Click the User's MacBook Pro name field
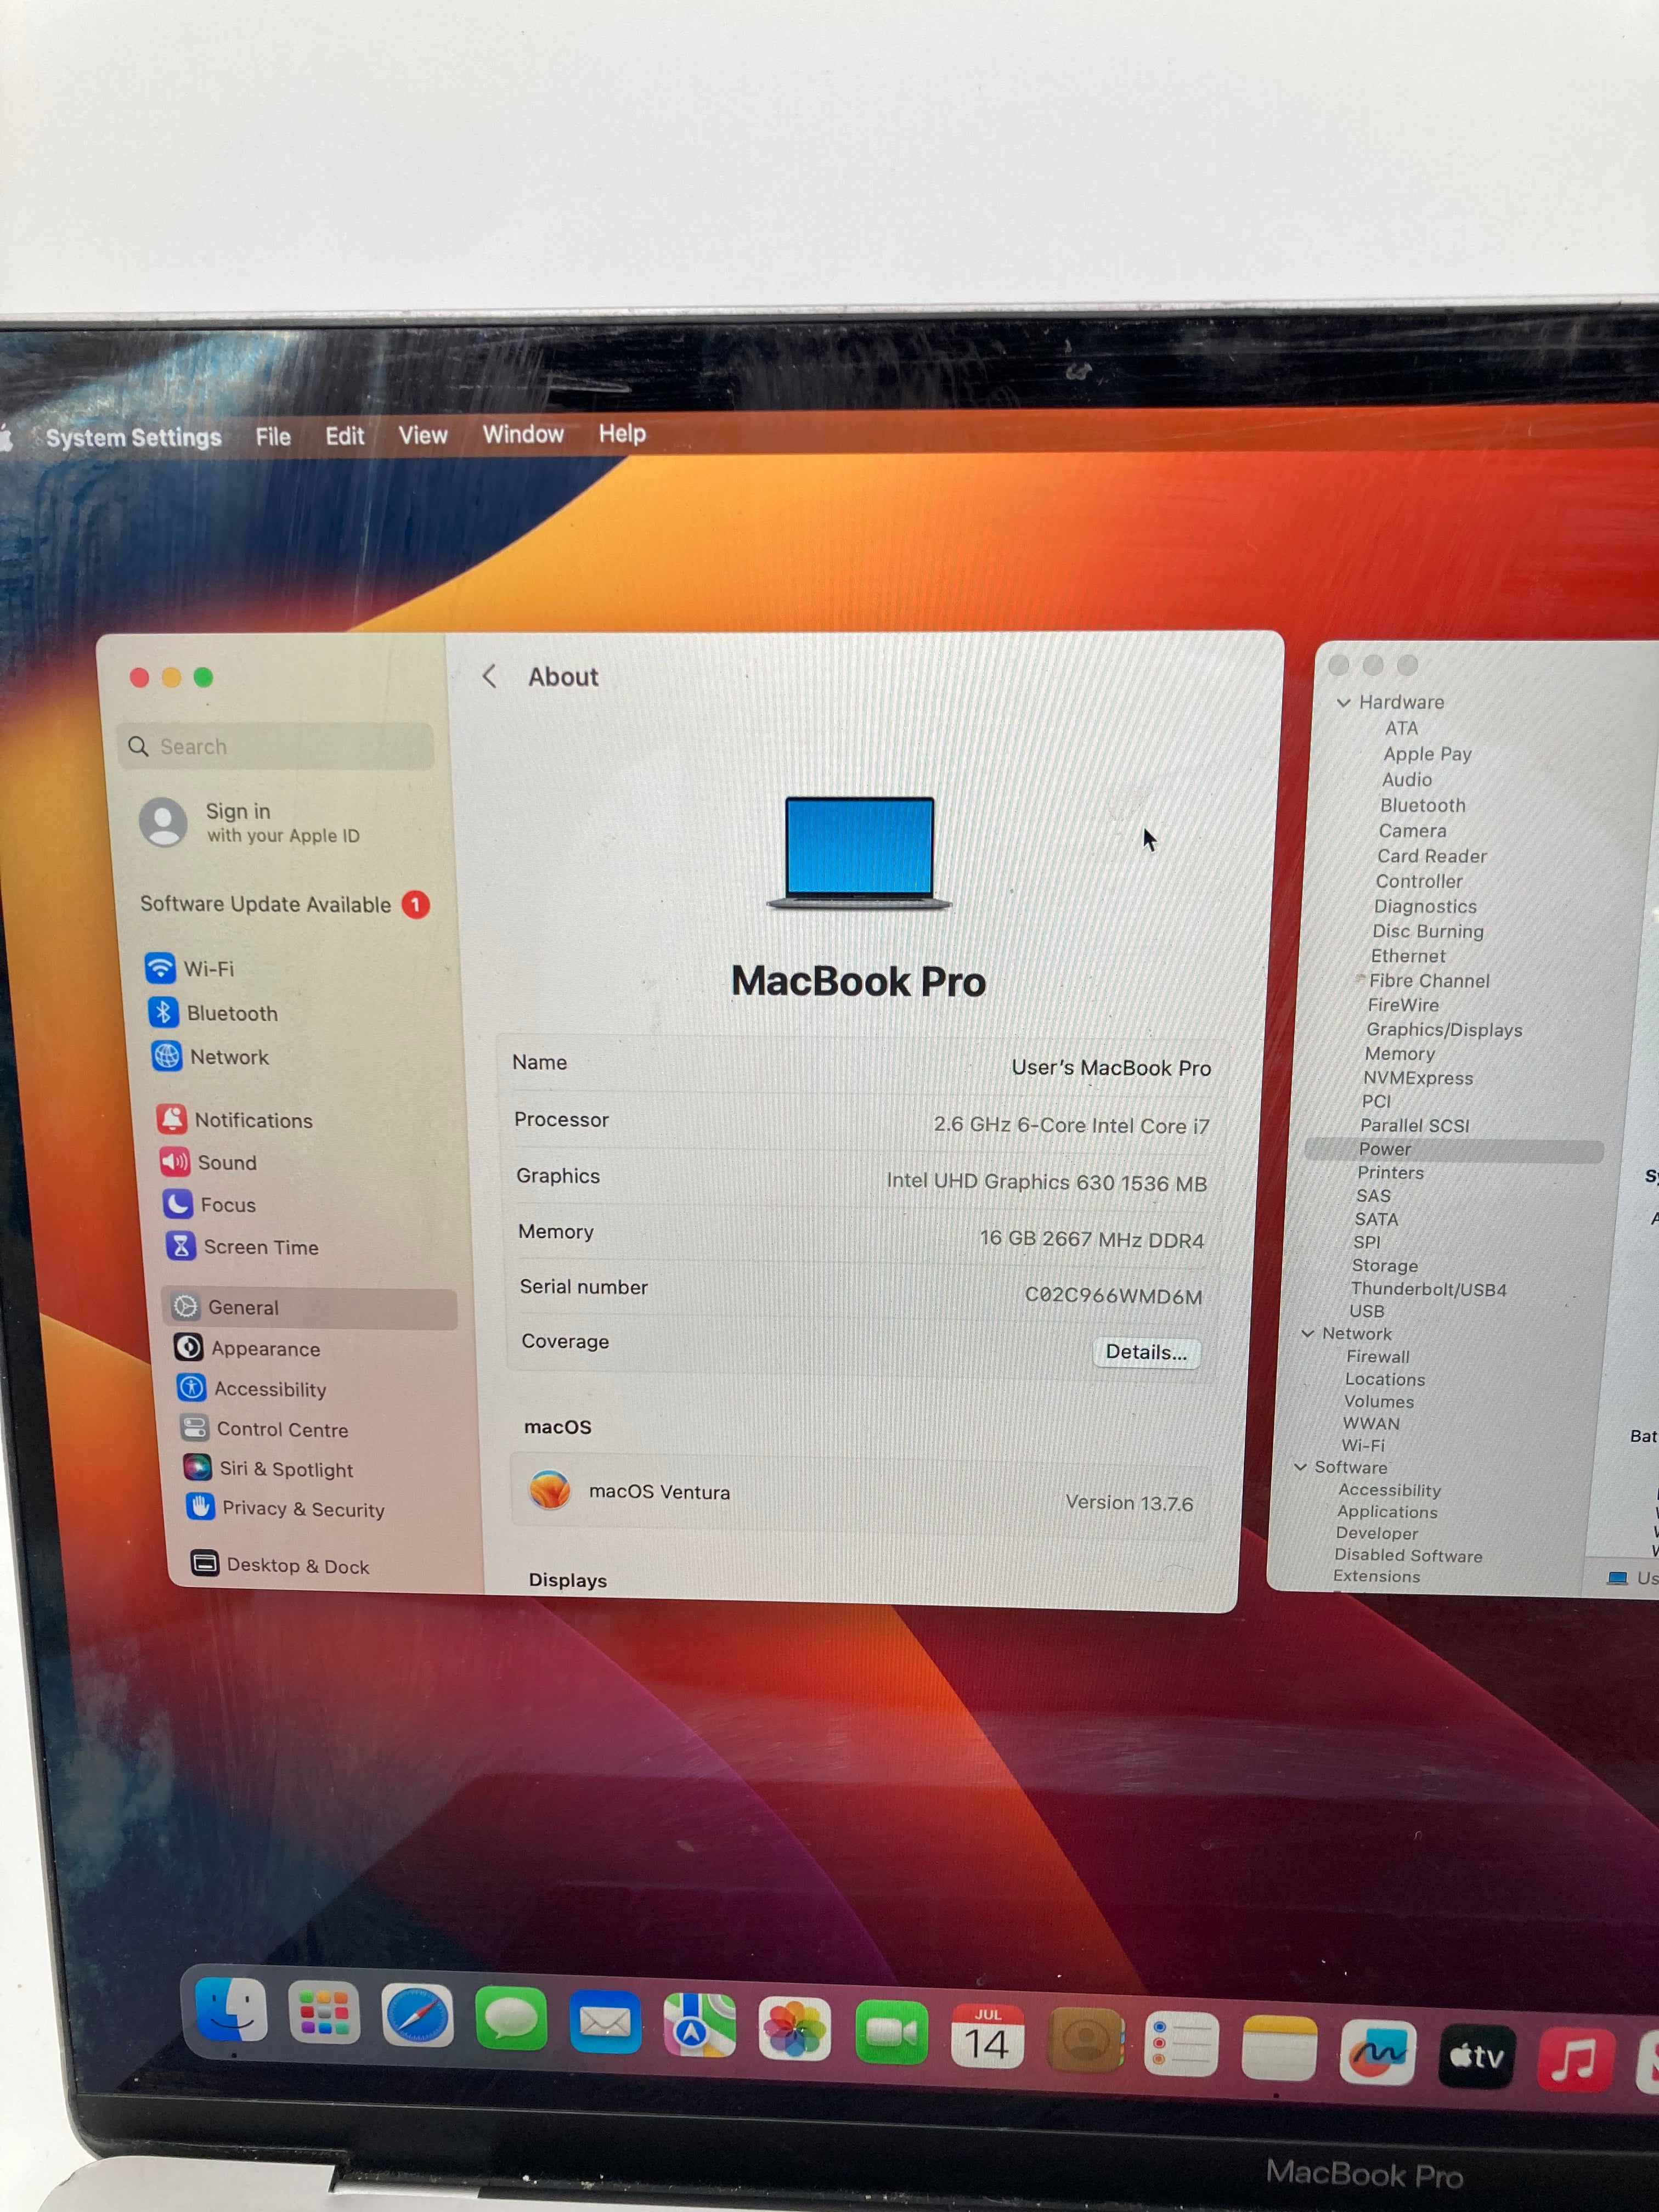1659x2212 pixels. pos(1110,1067)
